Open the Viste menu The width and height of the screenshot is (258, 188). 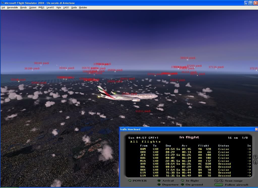[59, 7]
